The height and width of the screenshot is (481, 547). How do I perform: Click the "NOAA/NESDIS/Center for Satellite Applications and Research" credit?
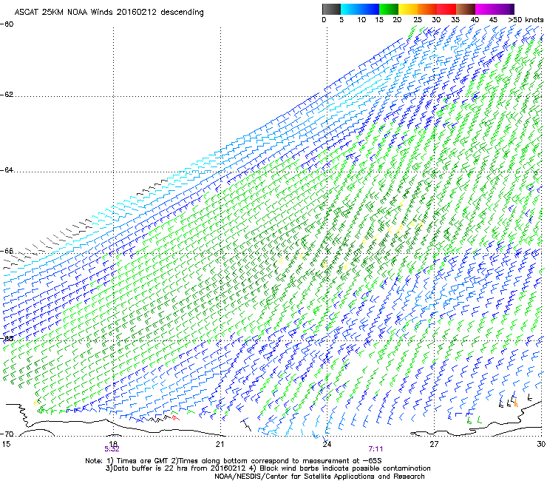point(319,477)
